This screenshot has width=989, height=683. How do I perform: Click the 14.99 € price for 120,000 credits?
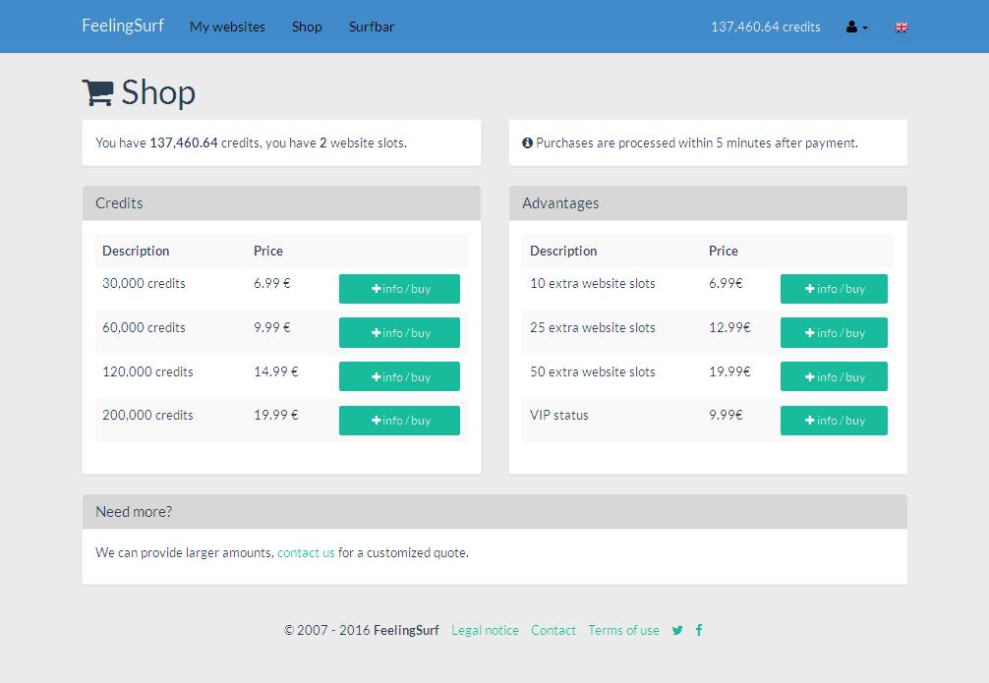point(275,371)
